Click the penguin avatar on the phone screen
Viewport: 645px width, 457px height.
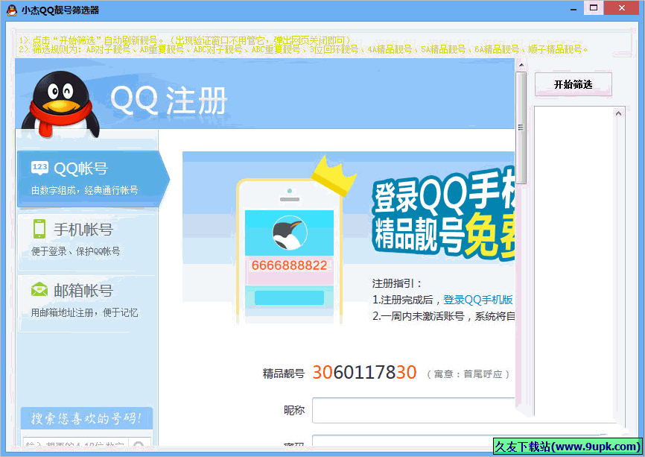pyautogui.click(x=290, y=233)
